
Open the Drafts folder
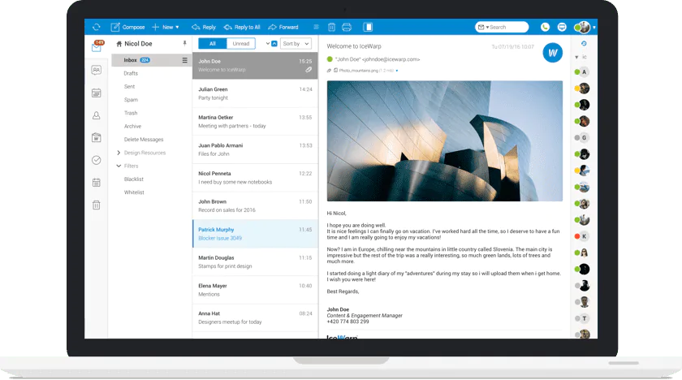(131, 73)
